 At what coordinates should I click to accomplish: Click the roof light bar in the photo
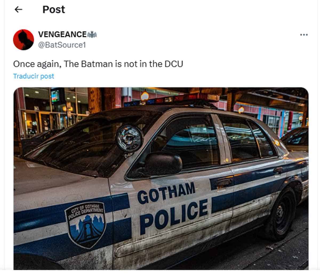pos(171,101)
